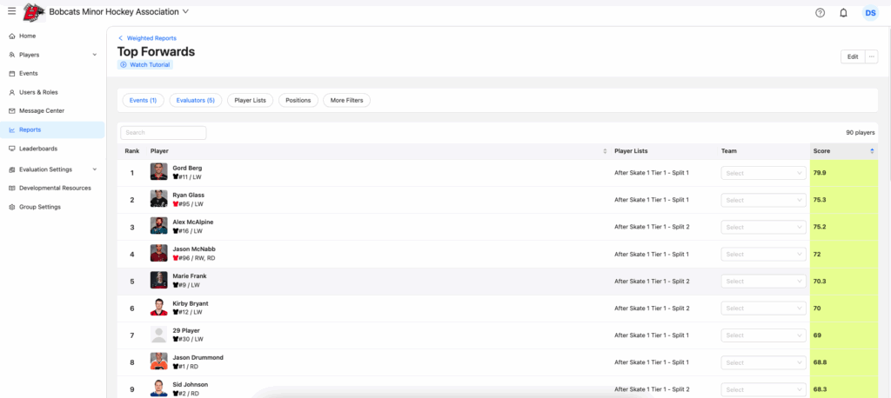This screenshot has height=398, width=891.
Task: Click the Leaderboards icon in sidebar
Action: [11, 149]
